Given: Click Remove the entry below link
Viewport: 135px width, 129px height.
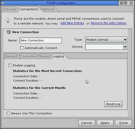Looking at the screenshot, I should [x=109, y=23].
